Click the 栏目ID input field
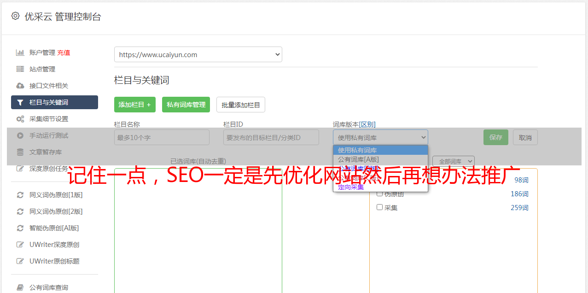 [x=271, y=137]
